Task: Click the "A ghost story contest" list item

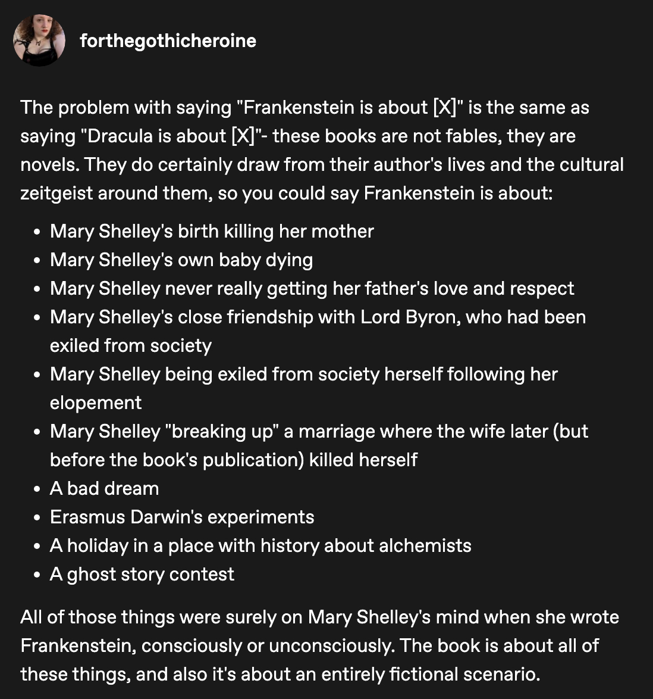Action: [142, 574]
